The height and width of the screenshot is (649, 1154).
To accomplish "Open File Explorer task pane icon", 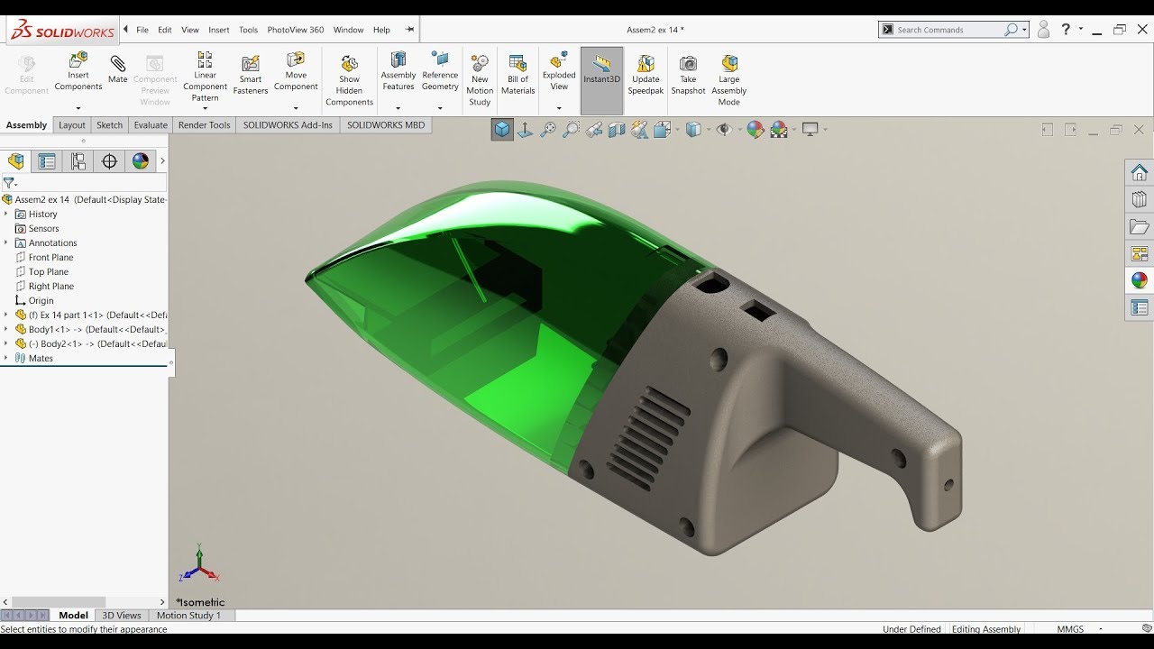I will coord(1140,226).
